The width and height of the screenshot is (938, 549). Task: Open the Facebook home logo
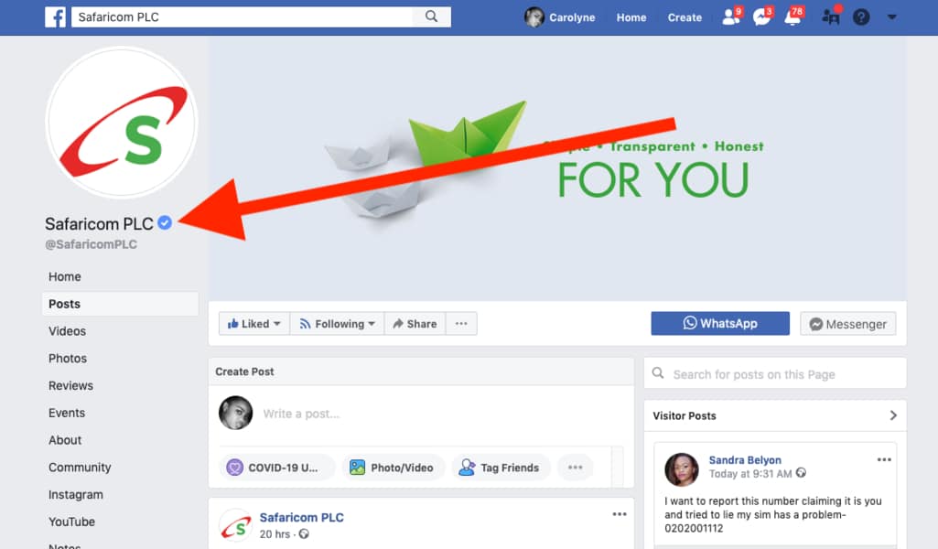point(55,16)
